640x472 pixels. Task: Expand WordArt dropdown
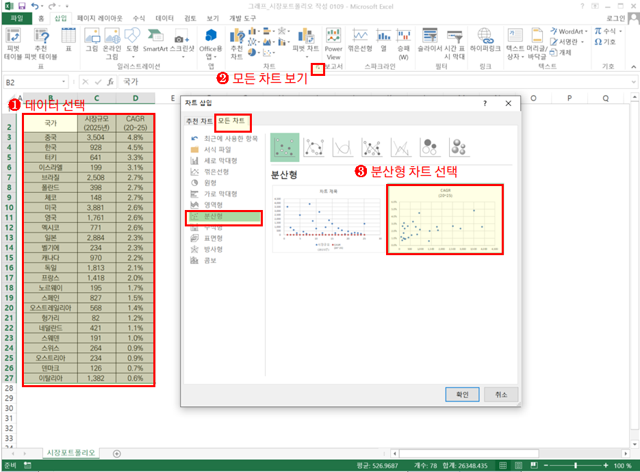(x=586, y=31)
